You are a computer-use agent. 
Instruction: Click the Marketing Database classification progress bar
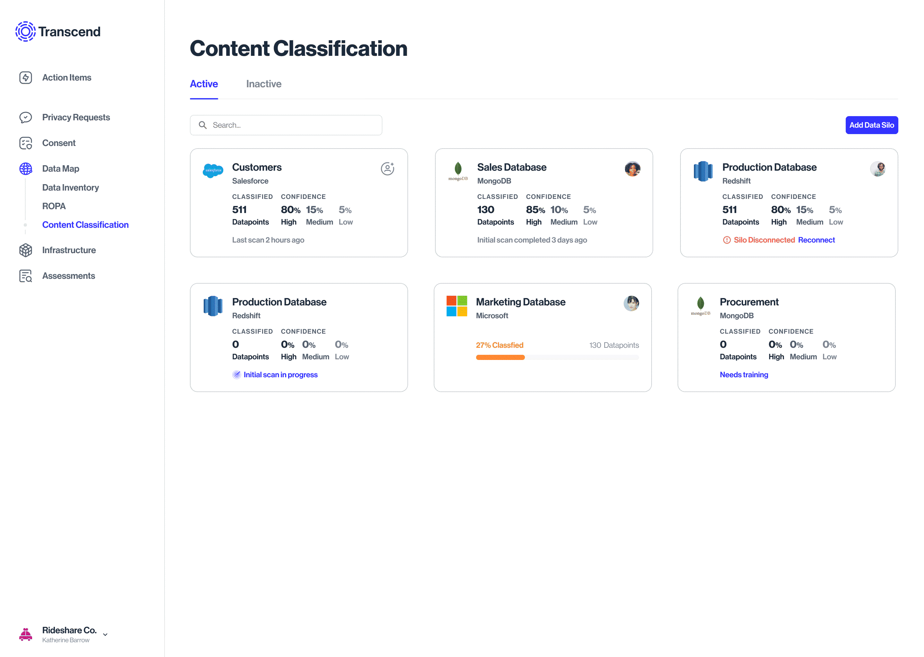[x=557, y=357]
